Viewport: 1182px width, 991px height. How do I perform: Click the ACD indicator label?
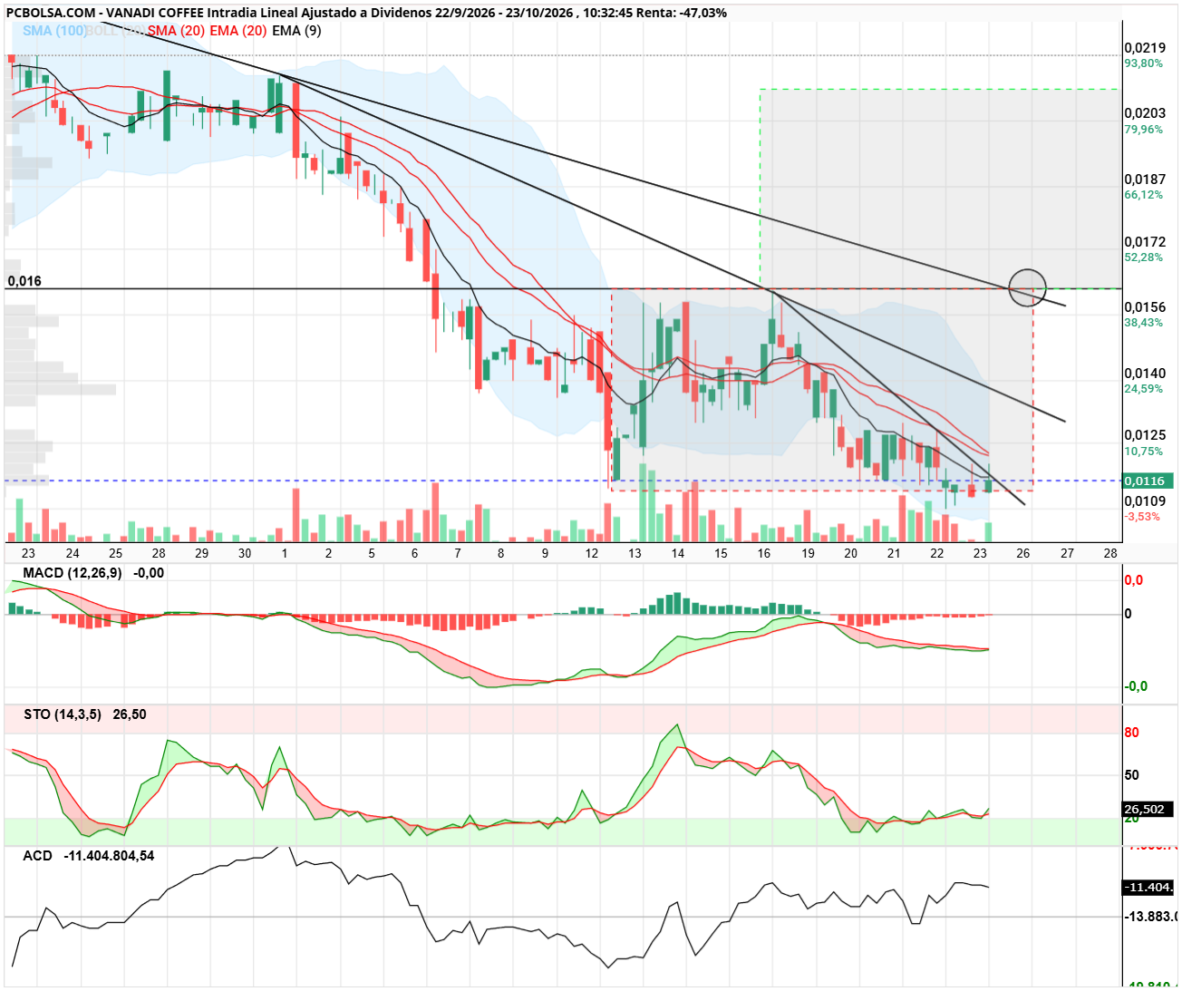coord(38,856)
